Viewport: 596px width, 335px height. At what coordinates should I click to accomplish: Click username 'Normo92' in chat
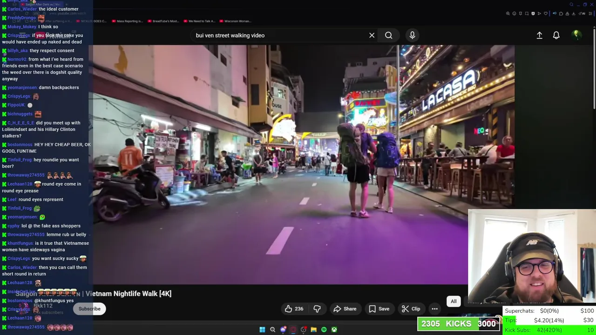click(17, 60)
